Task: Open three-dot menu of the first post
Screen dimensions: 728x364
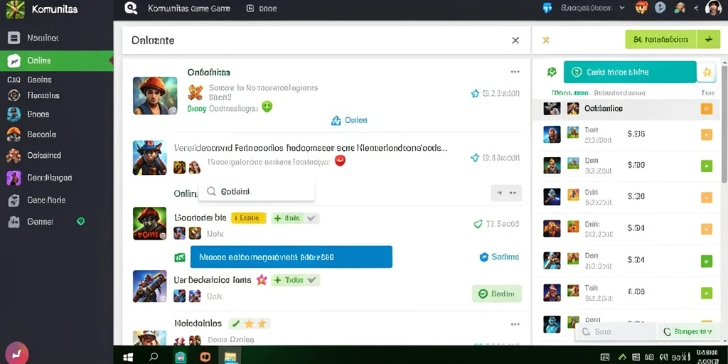Action: (515, 72)
